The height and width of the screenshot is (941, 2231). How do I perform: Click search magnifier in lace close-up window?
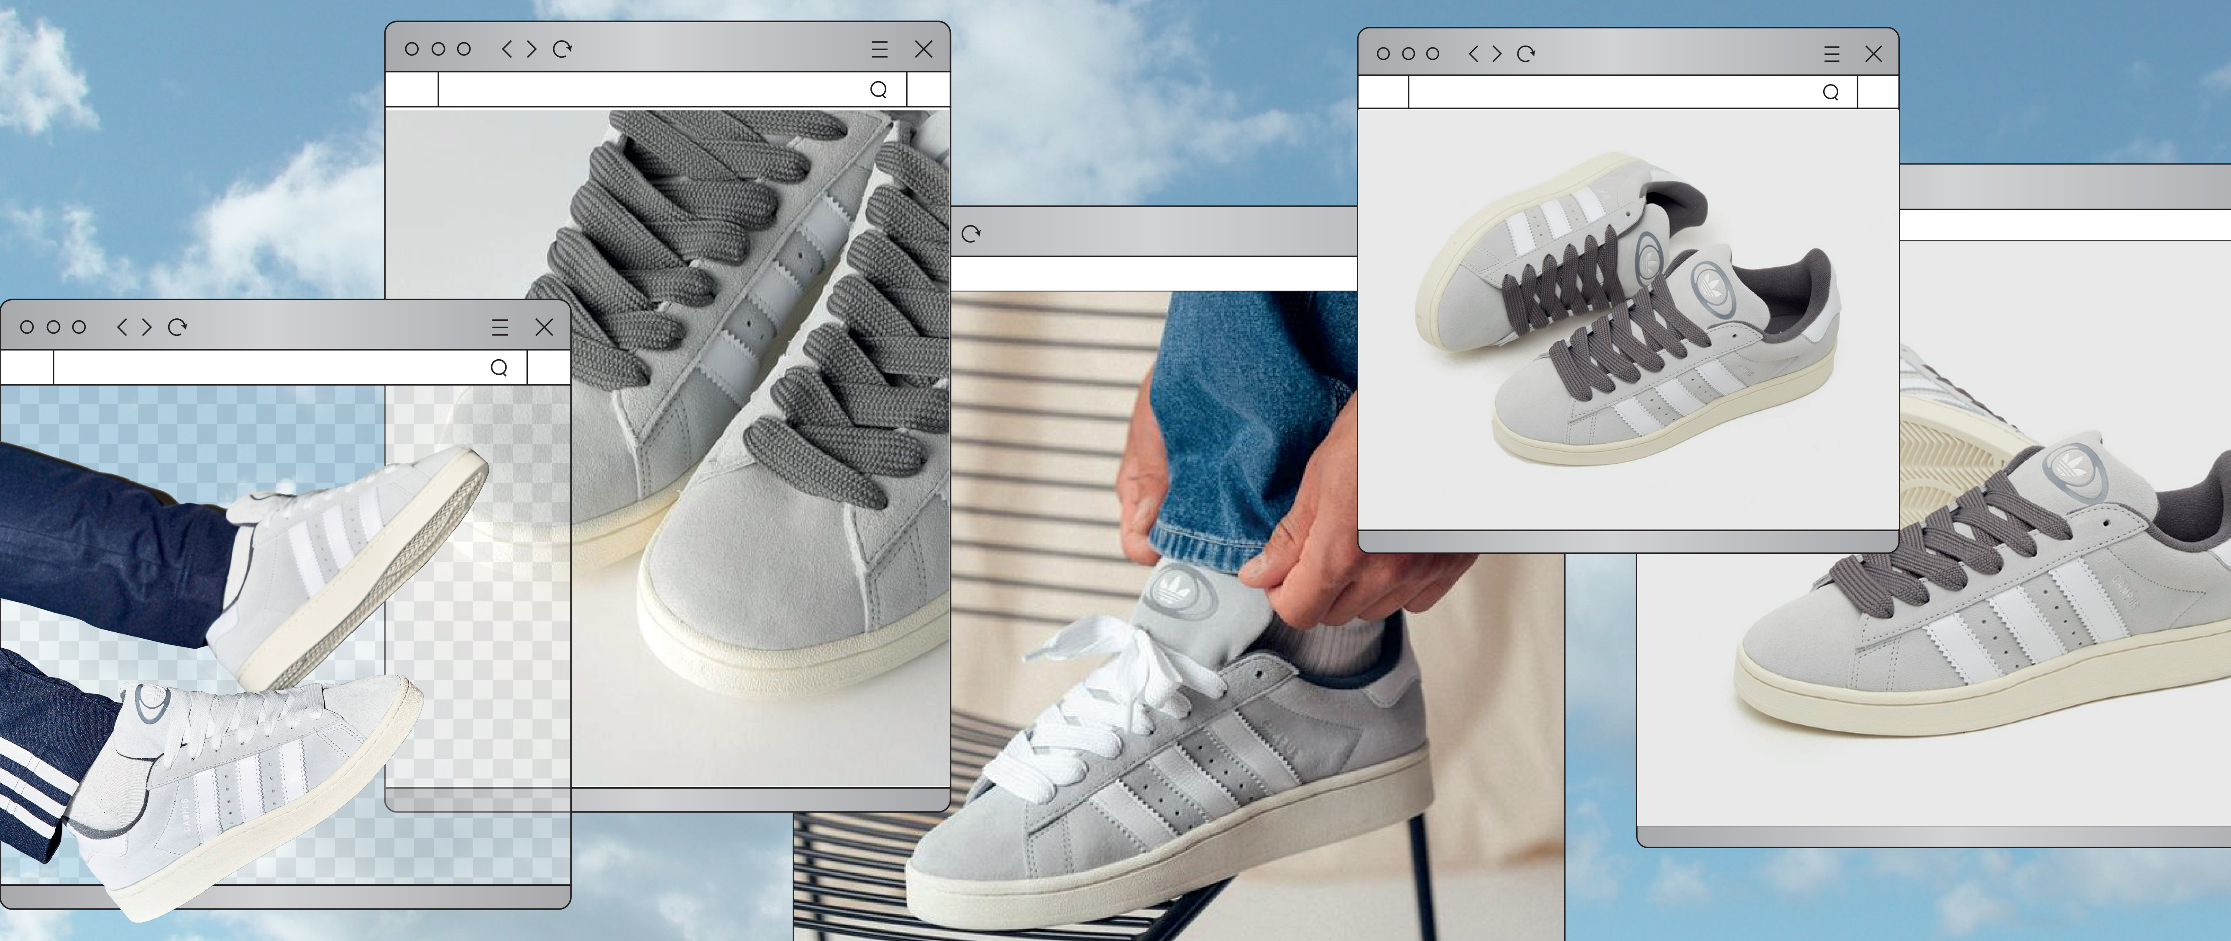[x=878, y=90]
